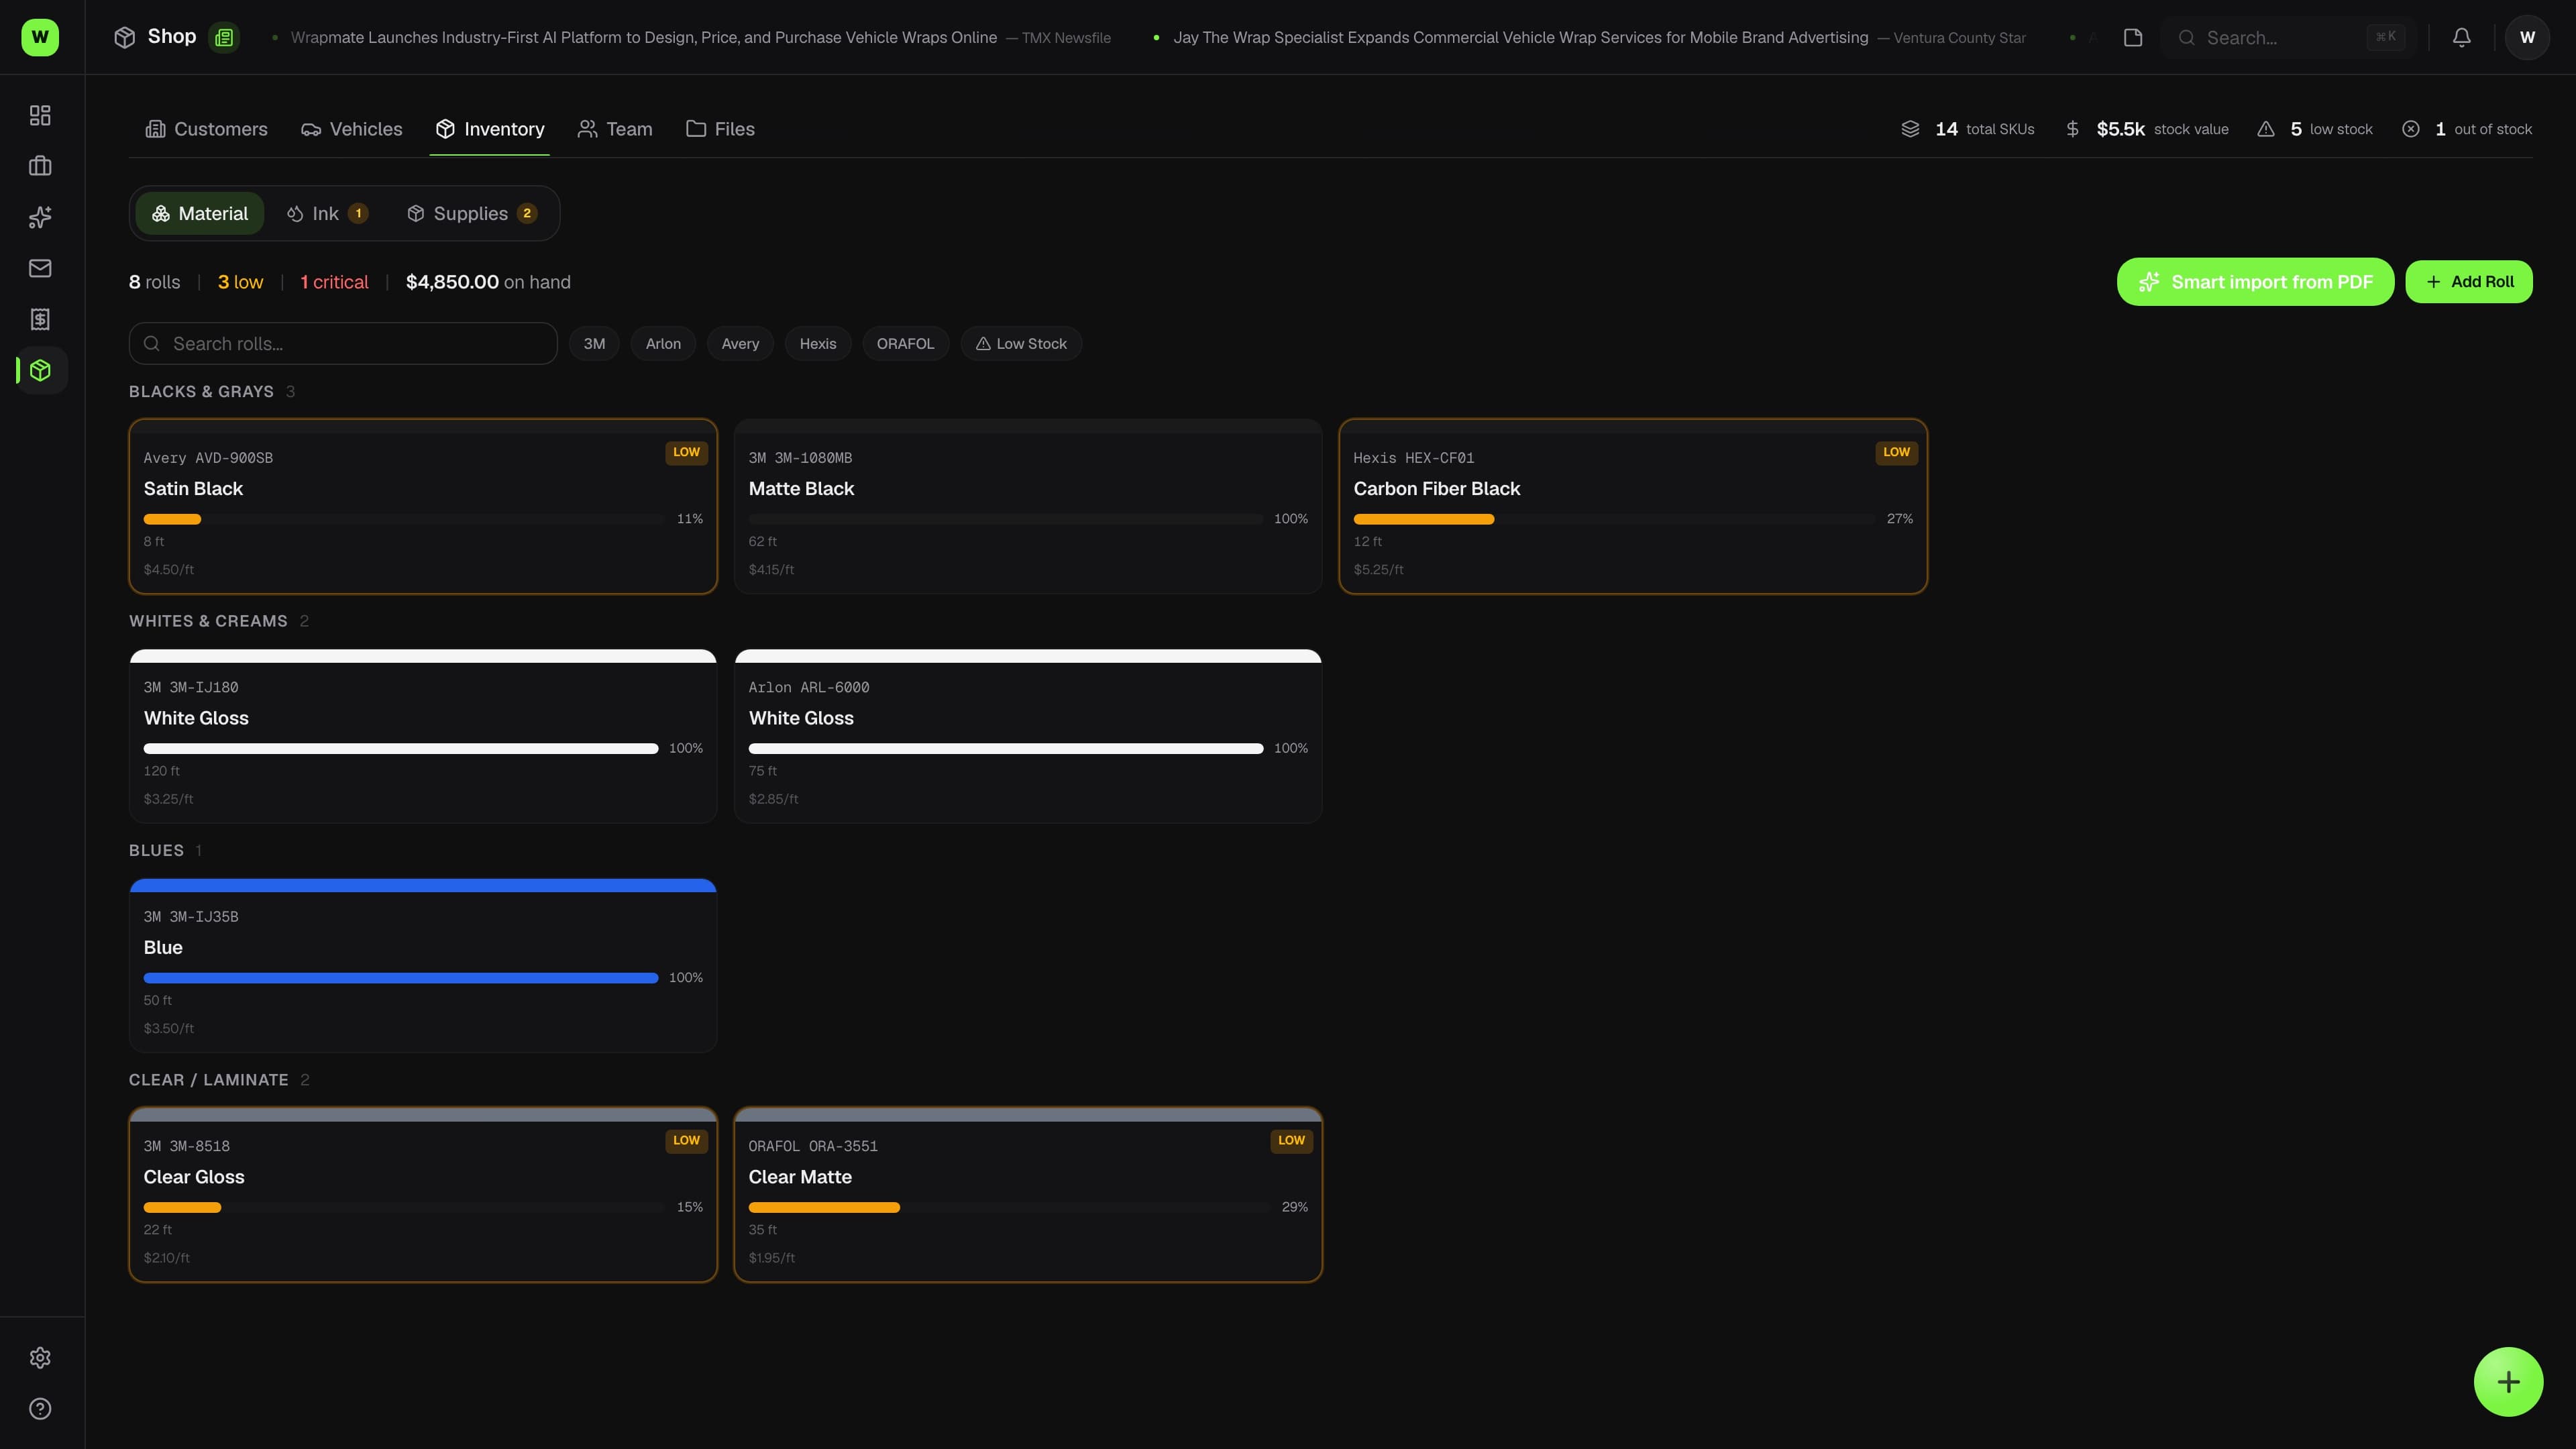
Task: Toggle the Low Stock filter chip
Action: tap(1021, 343)
